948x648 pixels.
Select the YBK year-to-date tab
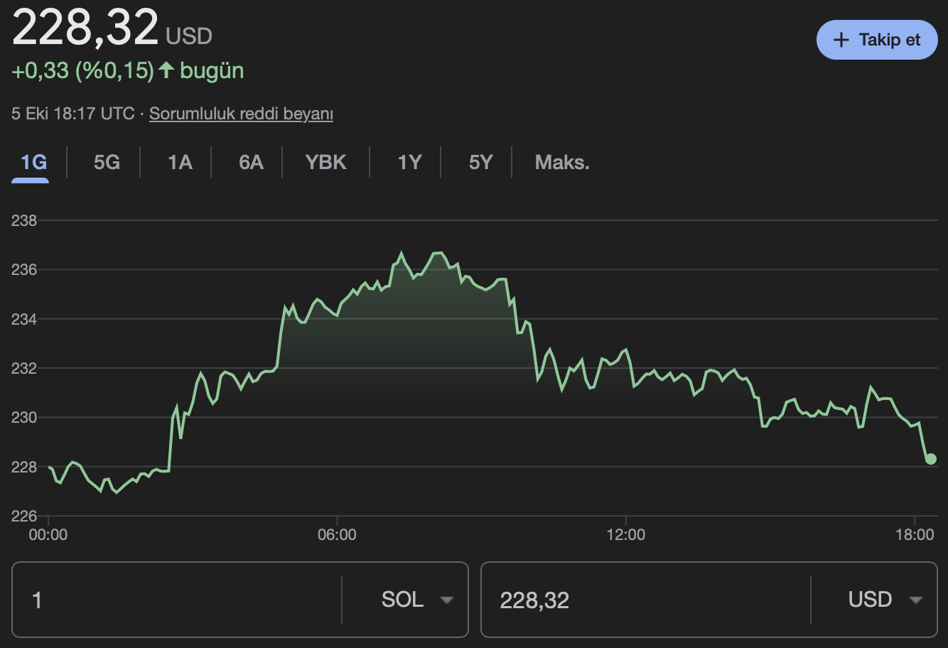point(325,163)
